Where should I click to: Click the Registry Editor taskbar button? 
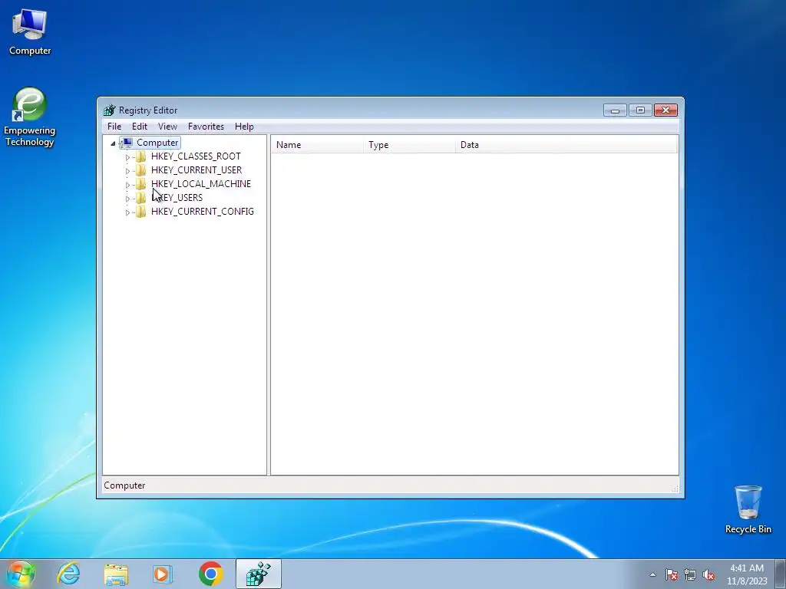tap(258, 574)
